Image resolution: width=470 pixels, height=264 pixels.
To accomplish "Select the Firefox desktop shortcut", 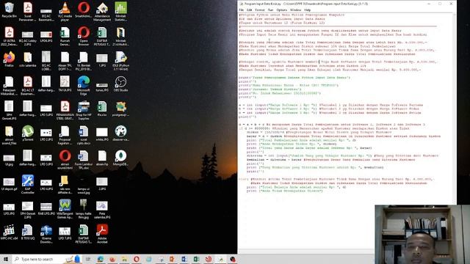I will coord(9,59).
